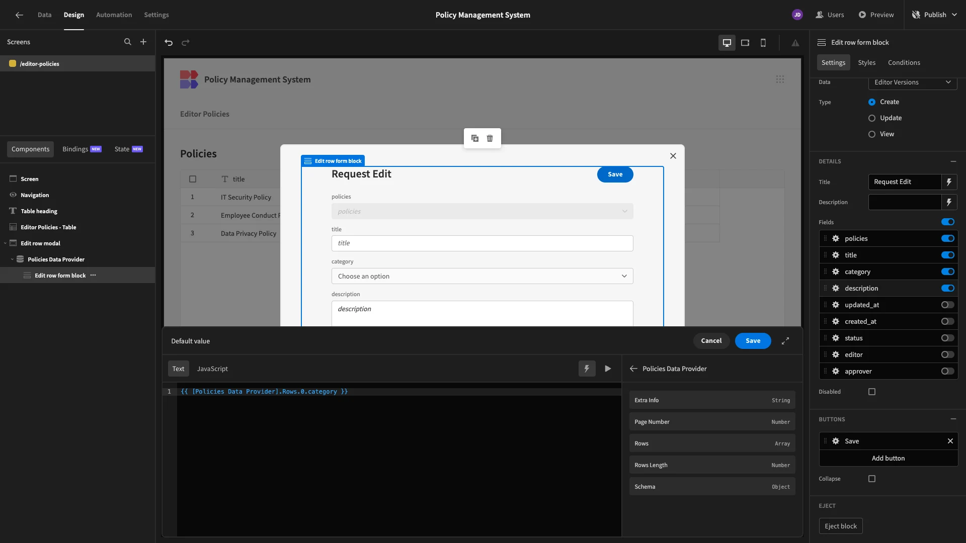The image size is (966, 543).
Task: Check the Disabled checkbox
Action: 872,392
